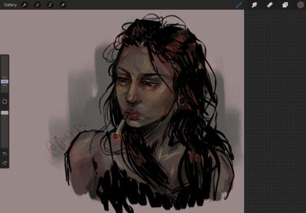Click the dark empty area right of canvas
This screenshot has height=213, width=306.
(275, 111)
